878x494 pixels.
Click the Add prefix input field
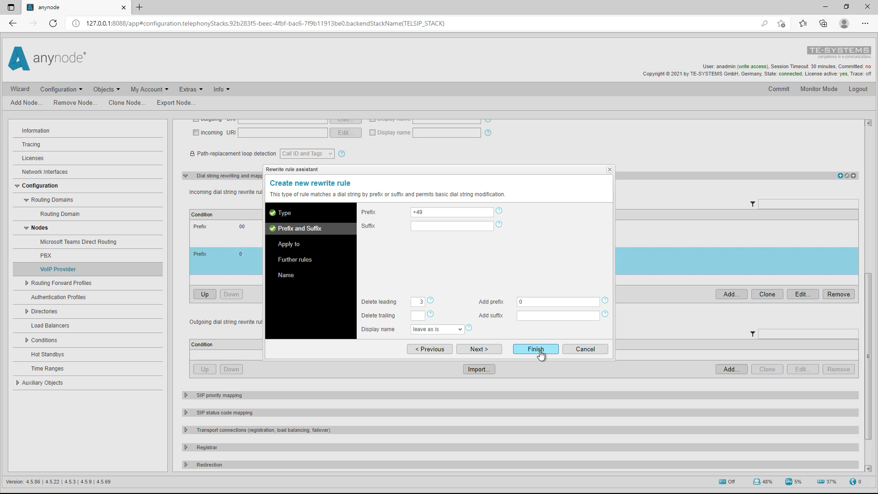558,302
